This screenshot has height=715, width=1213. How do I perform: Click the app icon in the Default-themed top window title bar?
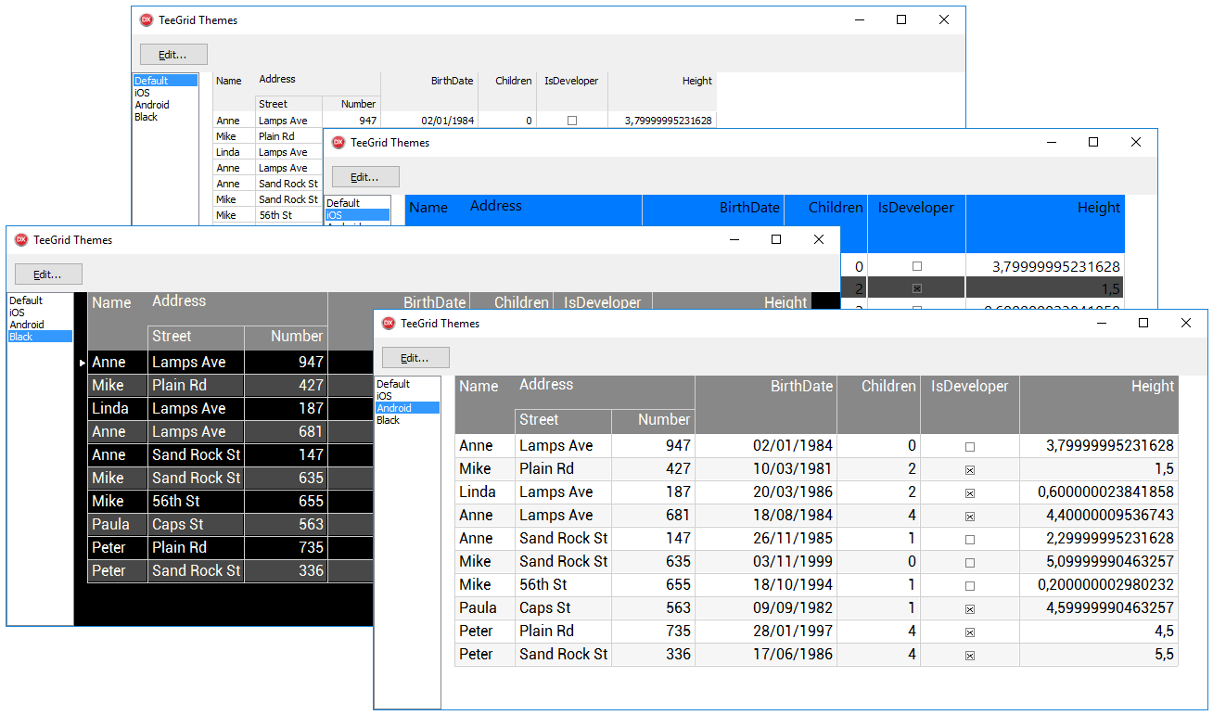pos(146,20)
